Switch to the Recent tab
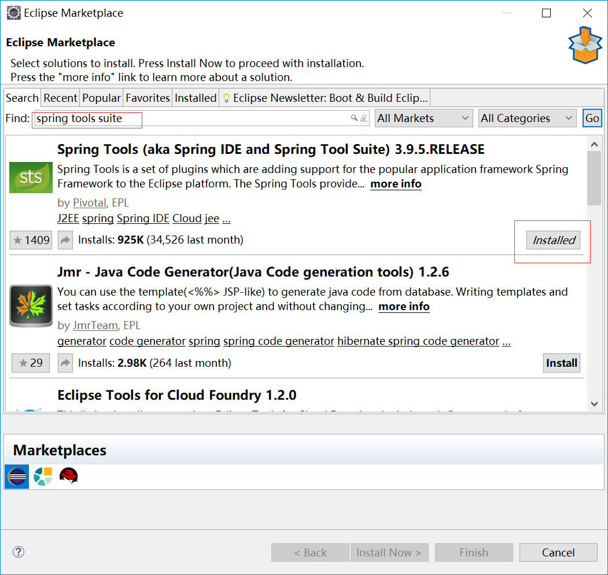The width and height of the screenshot is (608, 575). pos(60,98)
